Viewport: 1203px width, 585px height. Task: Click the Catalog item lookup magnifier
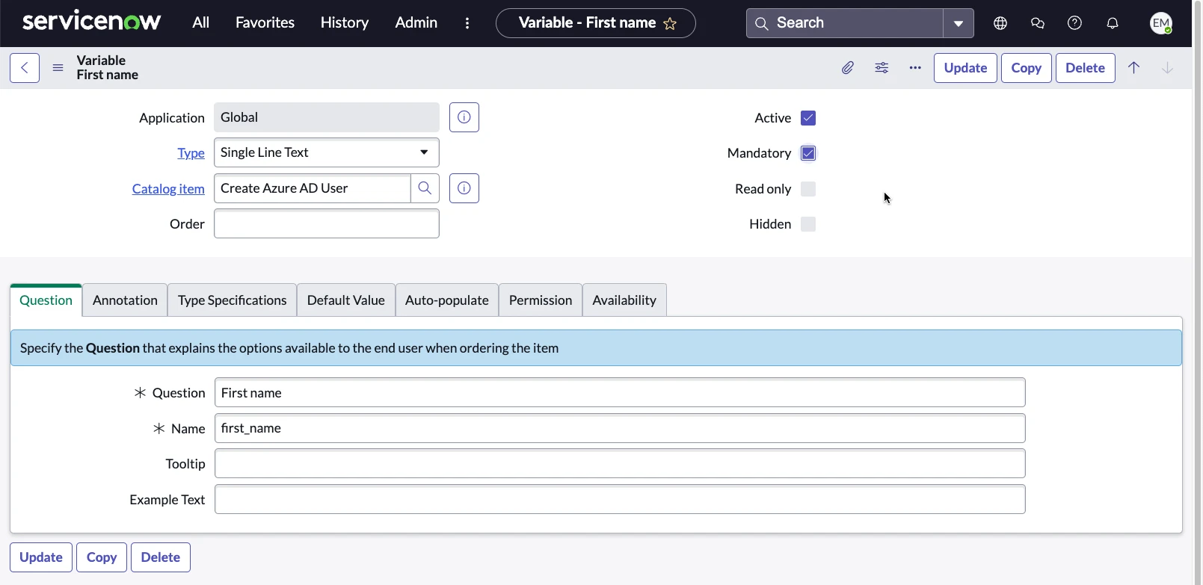click(425, 188)
